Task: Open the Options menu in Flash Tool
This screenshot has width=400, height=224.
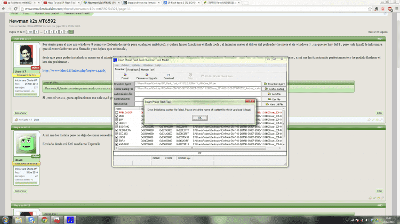Action: (x=136, y=65)
